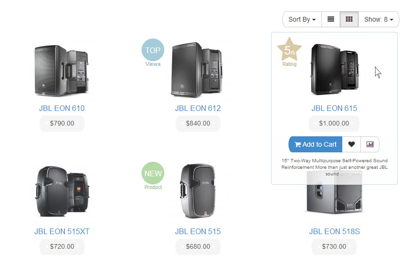The image size is (408, 268).
Task: Open the JBL EON 515XT product link
Action: 62,231
